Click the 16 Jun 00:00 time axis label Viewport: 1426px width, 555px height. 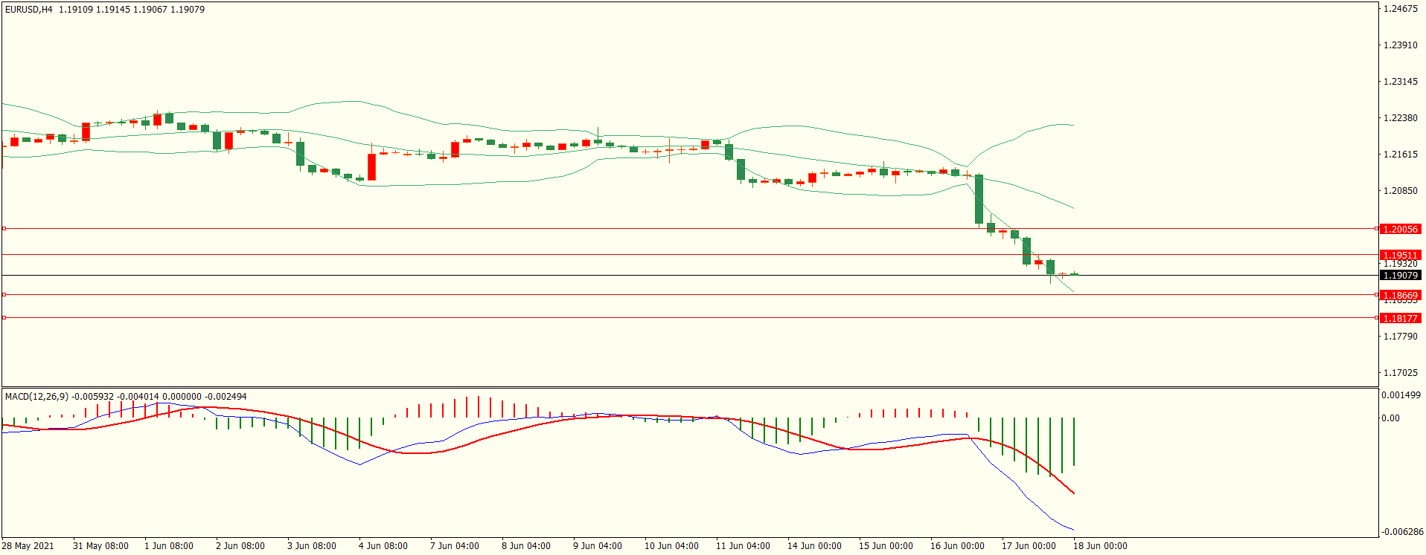click(956, 546)
